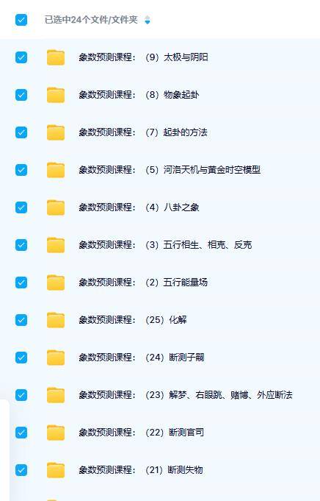Screen dimensions: 320x501
Task: Click the folder icon for (2) 五行能量场
Action: [x=56, y=283]
